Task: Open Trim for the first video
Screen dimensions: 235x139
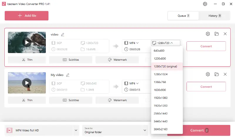Action: tap(27, 60)
